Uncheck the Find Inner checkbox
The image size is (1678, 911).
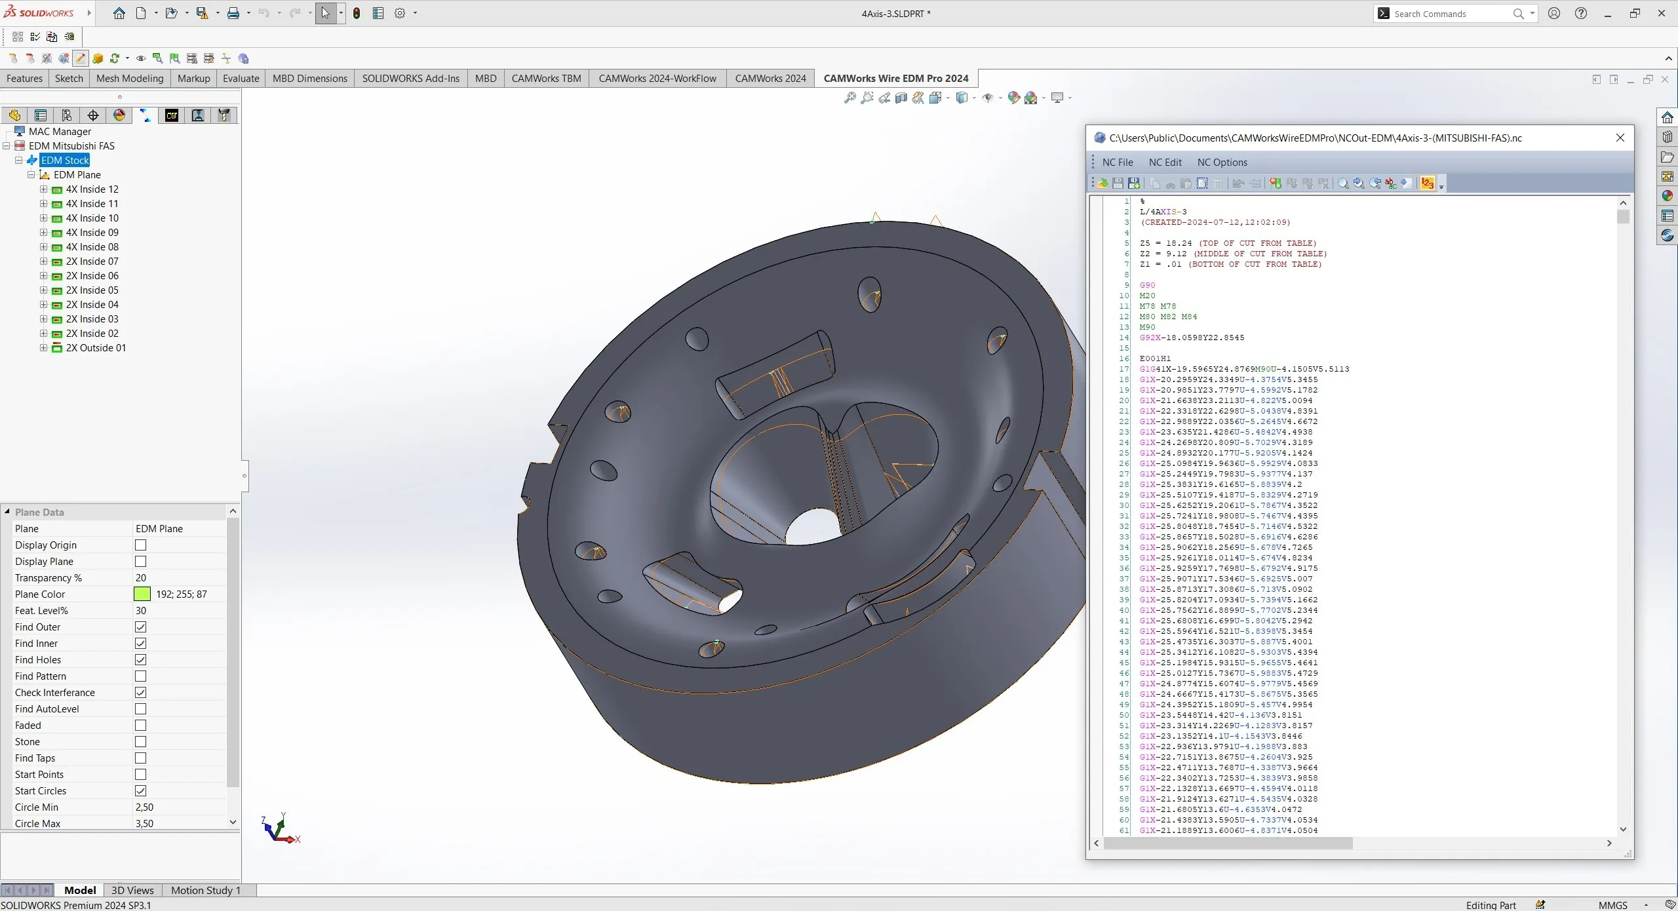pyautogui.click(x=140, y=644)
